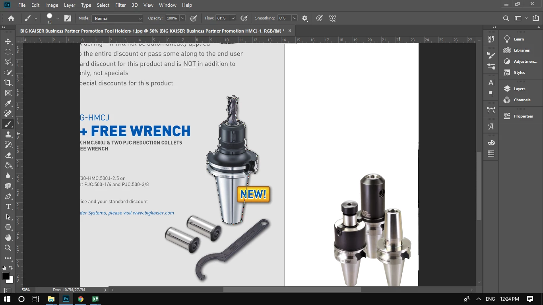Open the Character panel icon
The width and height of the screenshot is (543, 305).
(x=491, y=83)
